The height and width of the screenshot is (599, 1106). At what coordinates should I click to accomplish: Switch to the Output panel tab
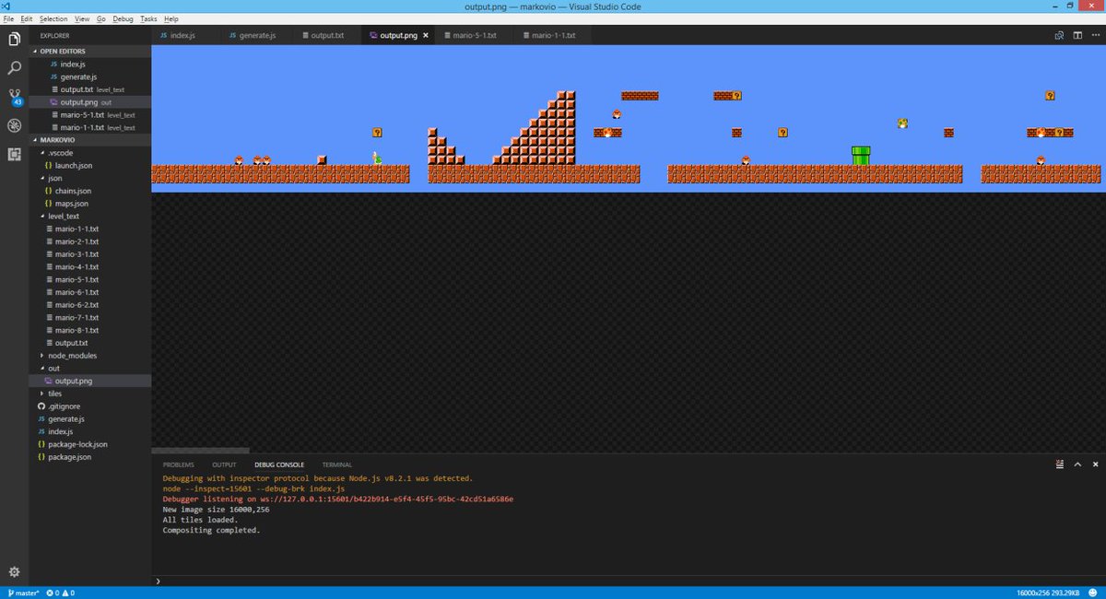pyautogui.click(x=224, y=465)
